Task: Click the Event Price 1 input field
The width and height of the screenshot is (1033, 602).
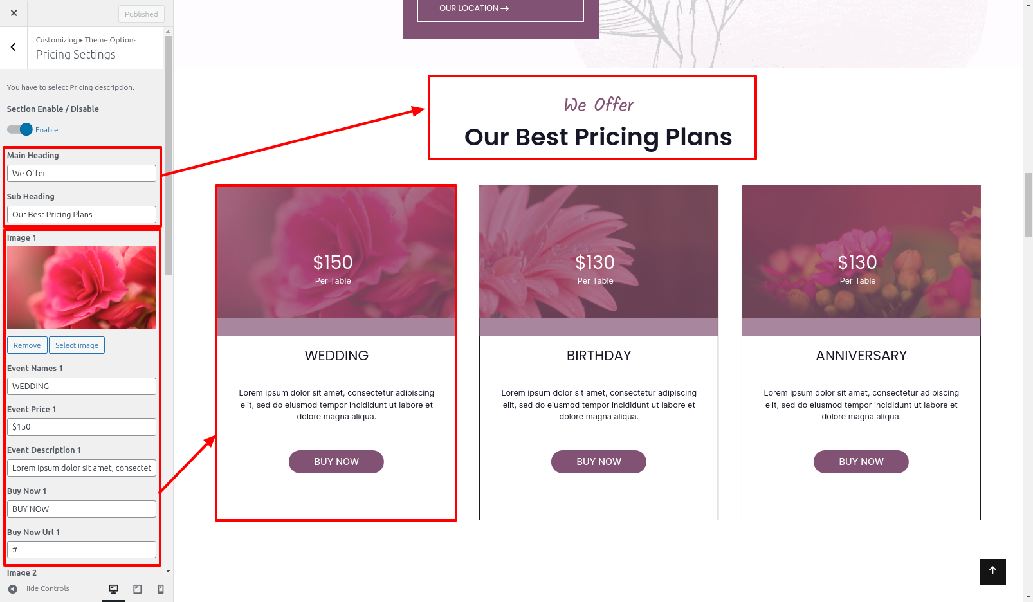Action: click(x=82, y=427)
